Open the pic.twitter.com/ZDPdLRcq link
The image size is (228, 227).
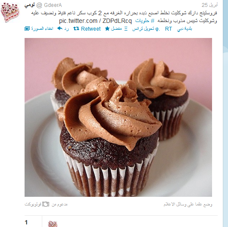coord(95,21)
